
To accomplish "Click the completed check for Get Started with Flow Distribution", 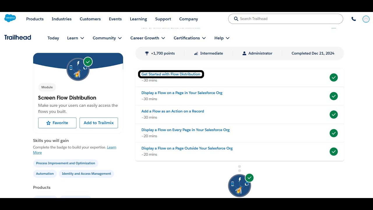I will click(x=334, y=78).
